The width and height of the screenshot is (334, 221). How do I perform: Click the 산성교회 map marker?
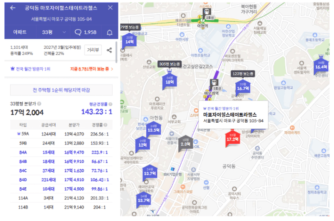pyautogui.click(x=149, y=62)
